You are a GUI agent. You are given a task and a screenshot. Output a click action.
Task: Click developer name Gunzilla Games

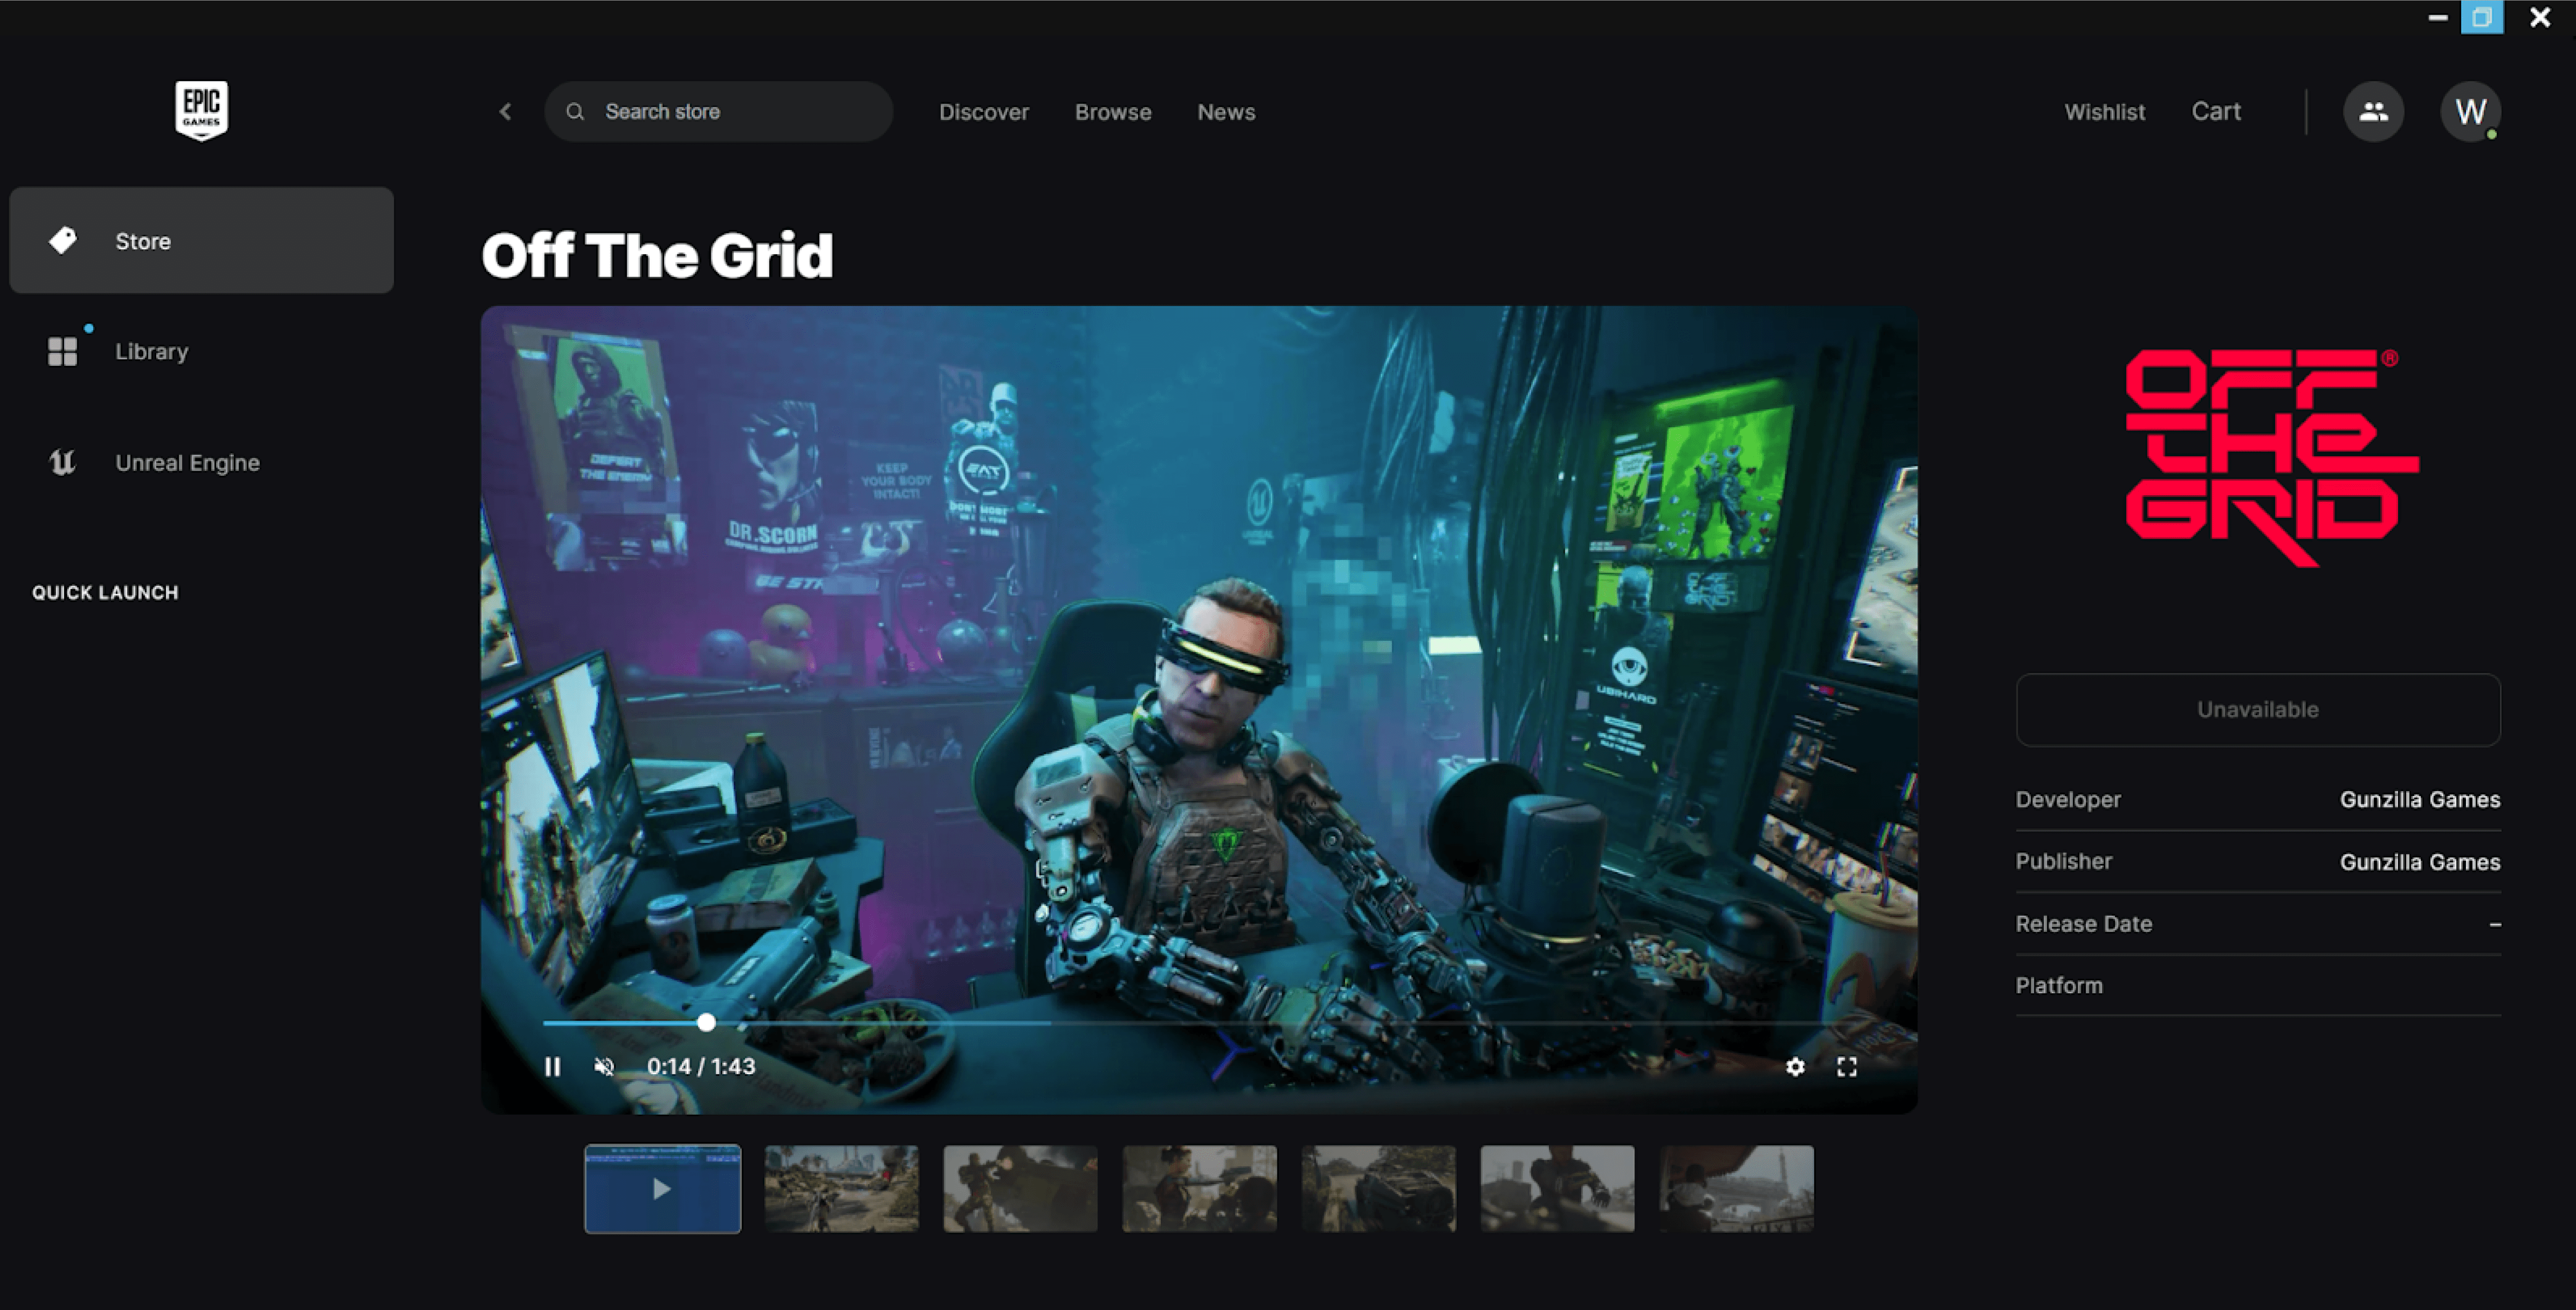pyautogui.click(x=2420, y=799)
